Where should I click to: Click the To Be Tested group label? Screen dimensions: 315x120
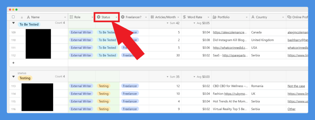tap(29, 25)
